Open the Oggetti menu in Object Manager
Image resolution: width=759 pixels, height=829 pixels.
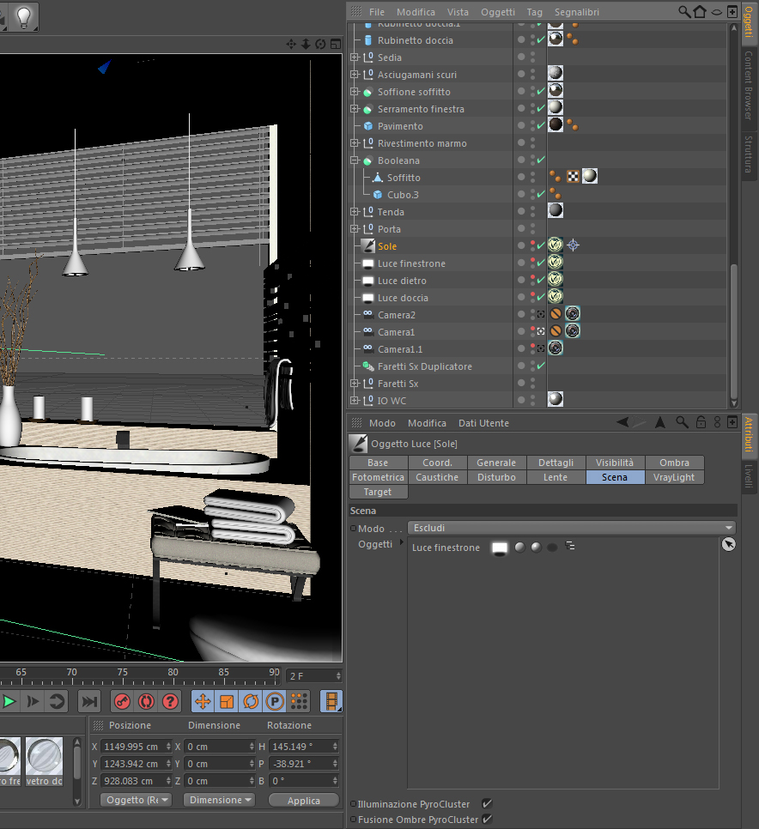[498, 12]
